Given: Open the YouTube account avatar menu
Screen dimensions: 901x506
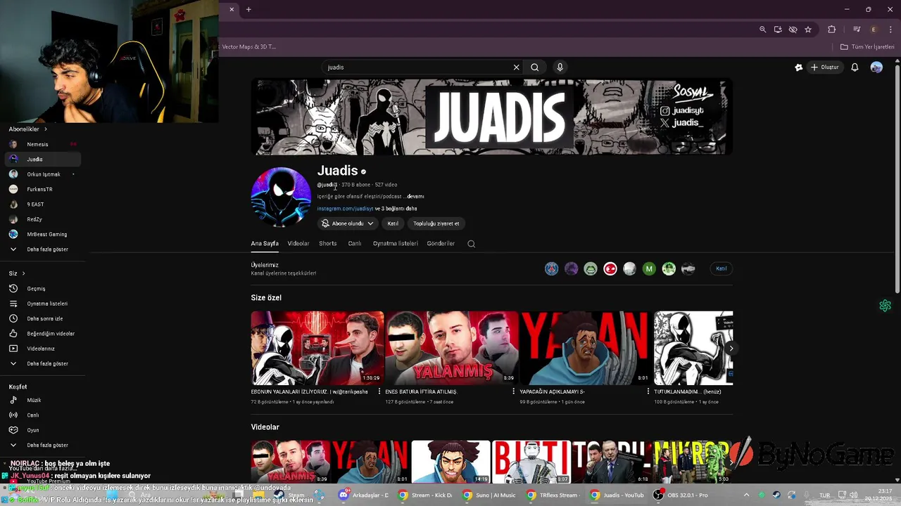Looking at the screenshot, I should click(x=876, y=67).
